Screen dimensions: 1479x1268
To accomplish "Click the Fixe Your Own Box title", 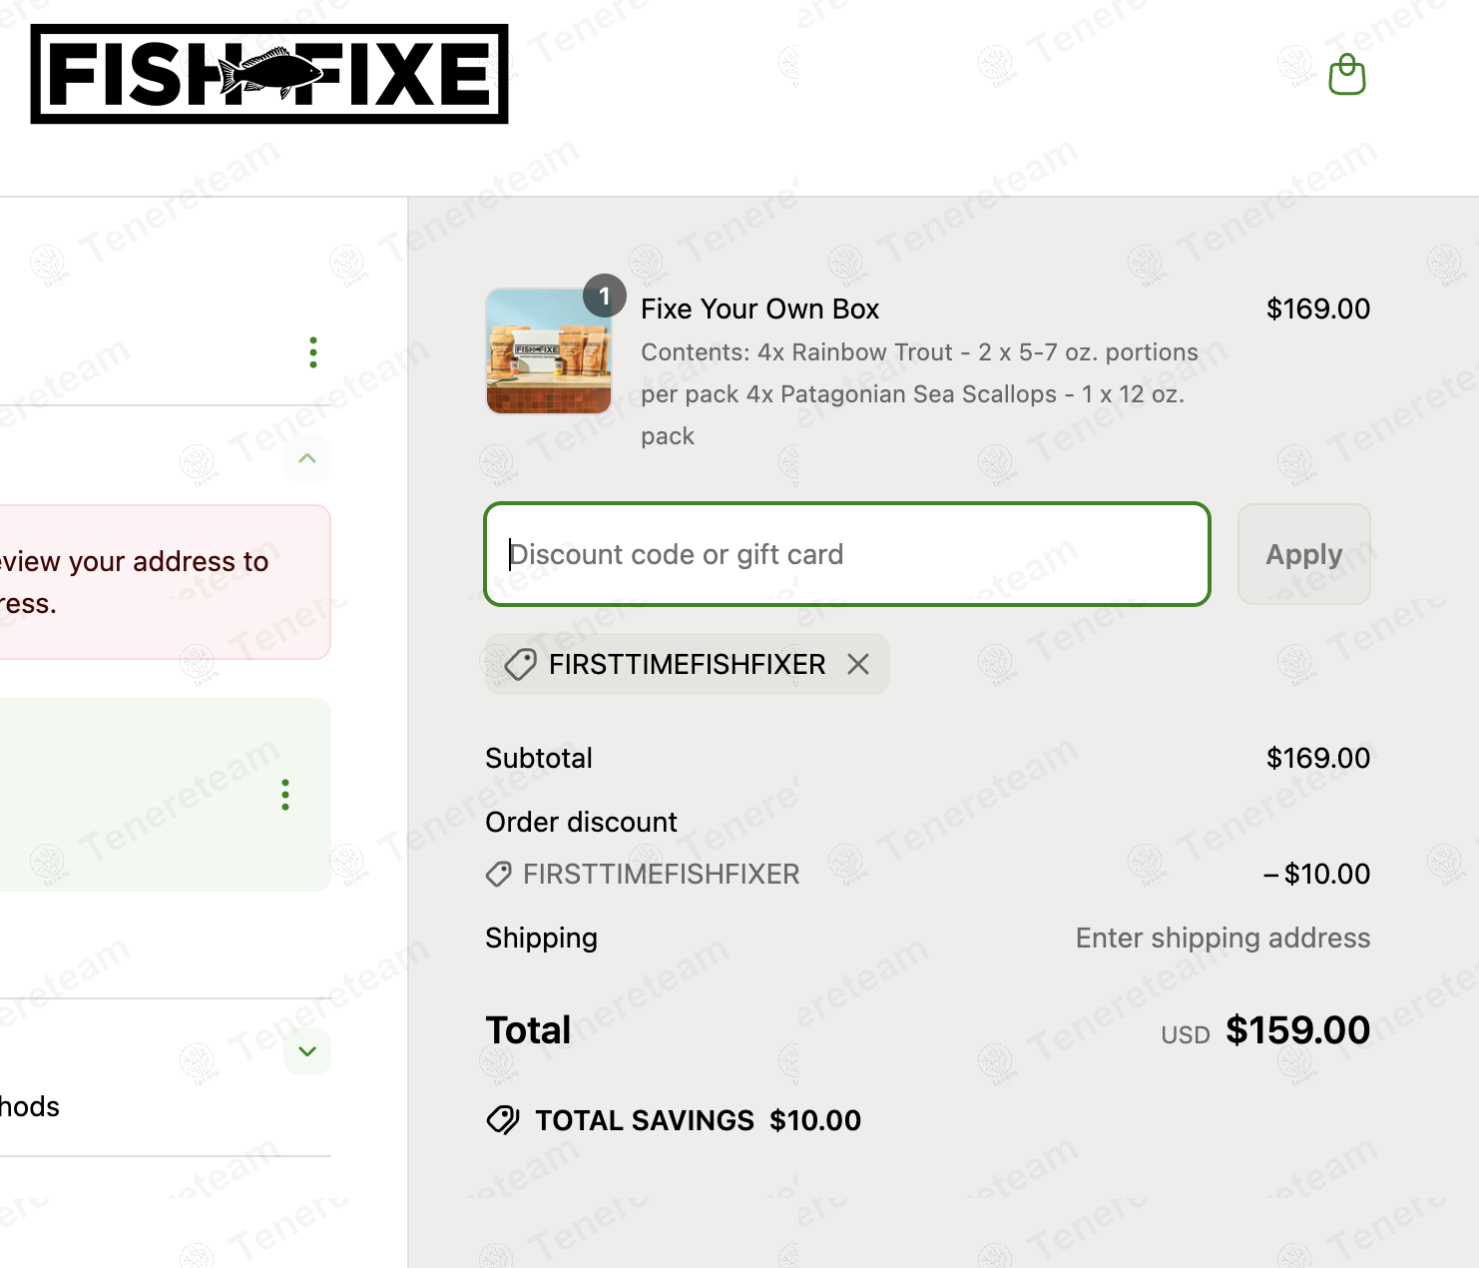I will [759, 310].
